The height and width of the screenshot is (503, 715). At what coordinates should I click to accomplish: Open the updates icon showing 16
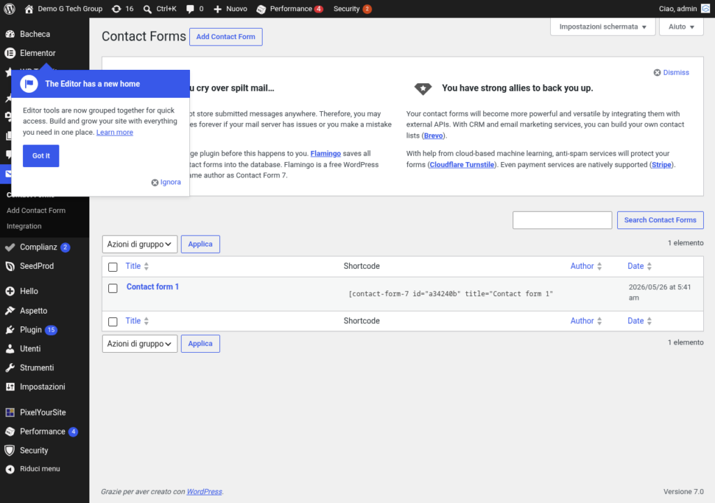tap(117, 8)
